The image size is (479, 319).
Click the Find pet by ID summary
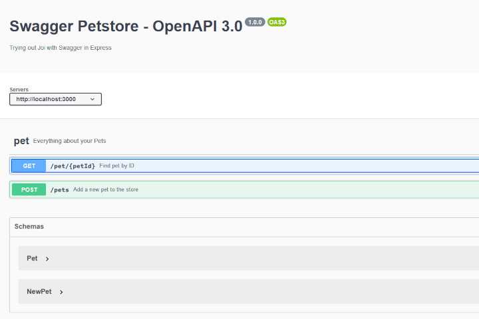(x=116, y=165)
